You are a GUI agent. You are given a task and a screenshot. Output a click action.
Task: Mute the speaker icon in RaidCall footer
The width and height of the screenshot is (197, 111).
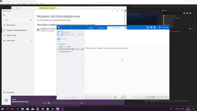[x=162, y=97]
